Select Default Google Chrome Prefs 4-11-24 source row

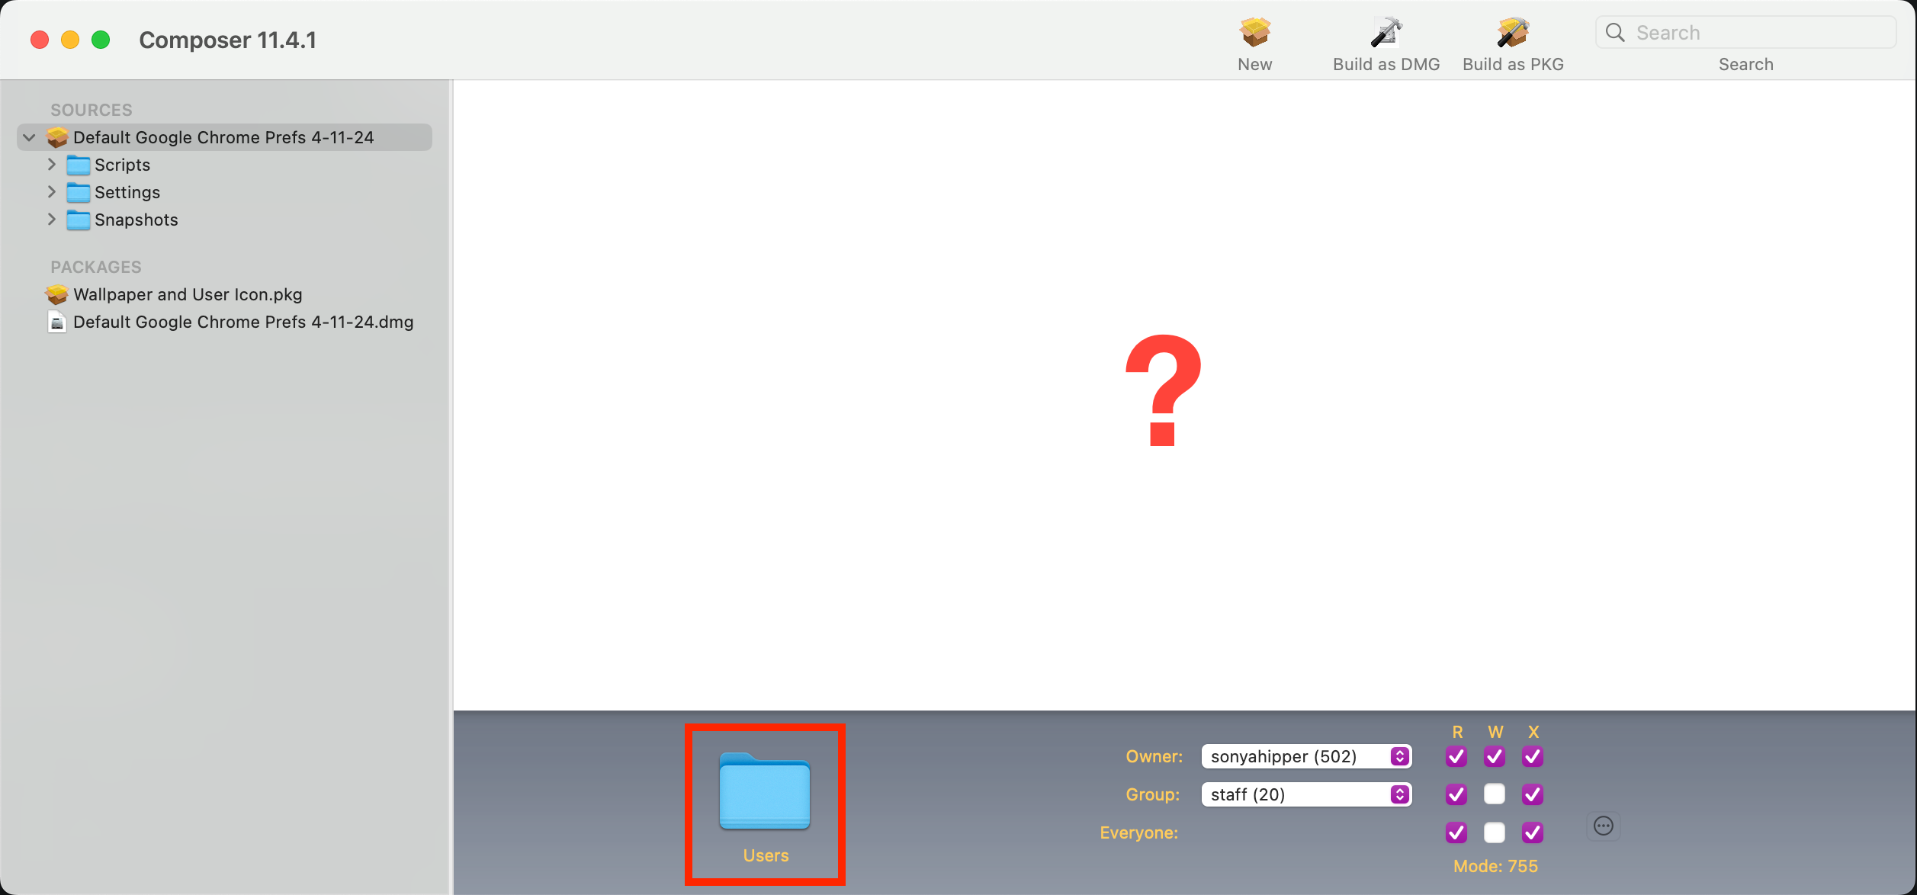[224, 137]
